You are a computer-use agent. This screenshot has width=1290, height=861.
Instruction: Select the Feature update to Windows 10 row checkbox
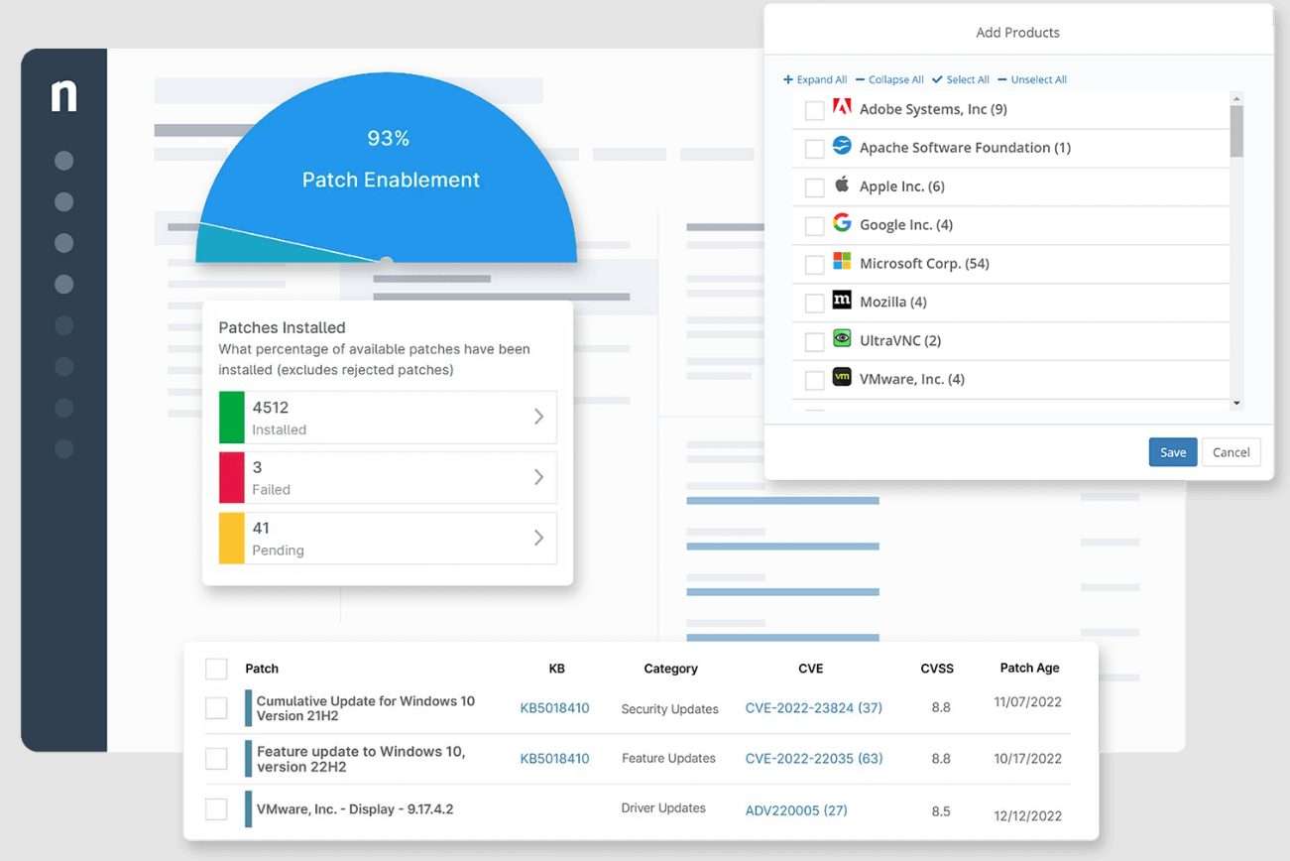(x=216, y=759)
